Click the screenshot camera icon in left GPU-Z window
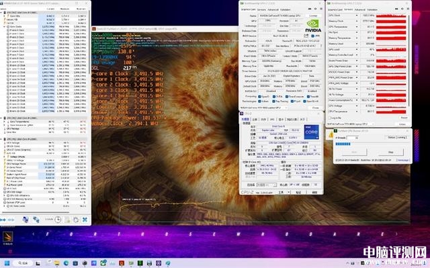 310,9
